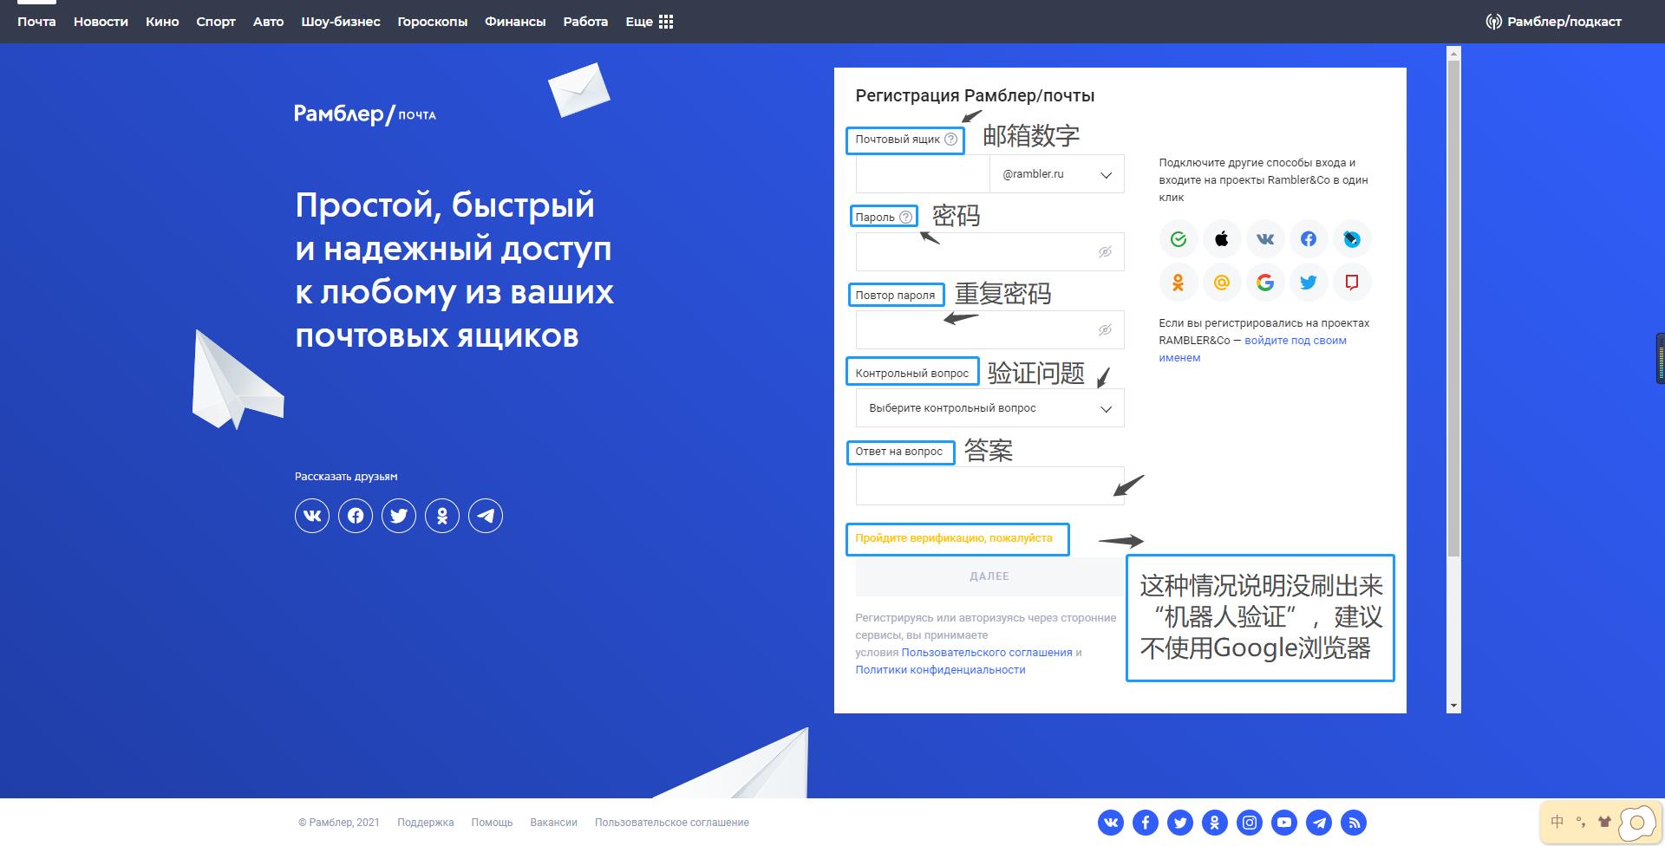Screen dimensions: 1665x846
Task: Open the footer RSS feed icon
Action: coord(1354,823)
